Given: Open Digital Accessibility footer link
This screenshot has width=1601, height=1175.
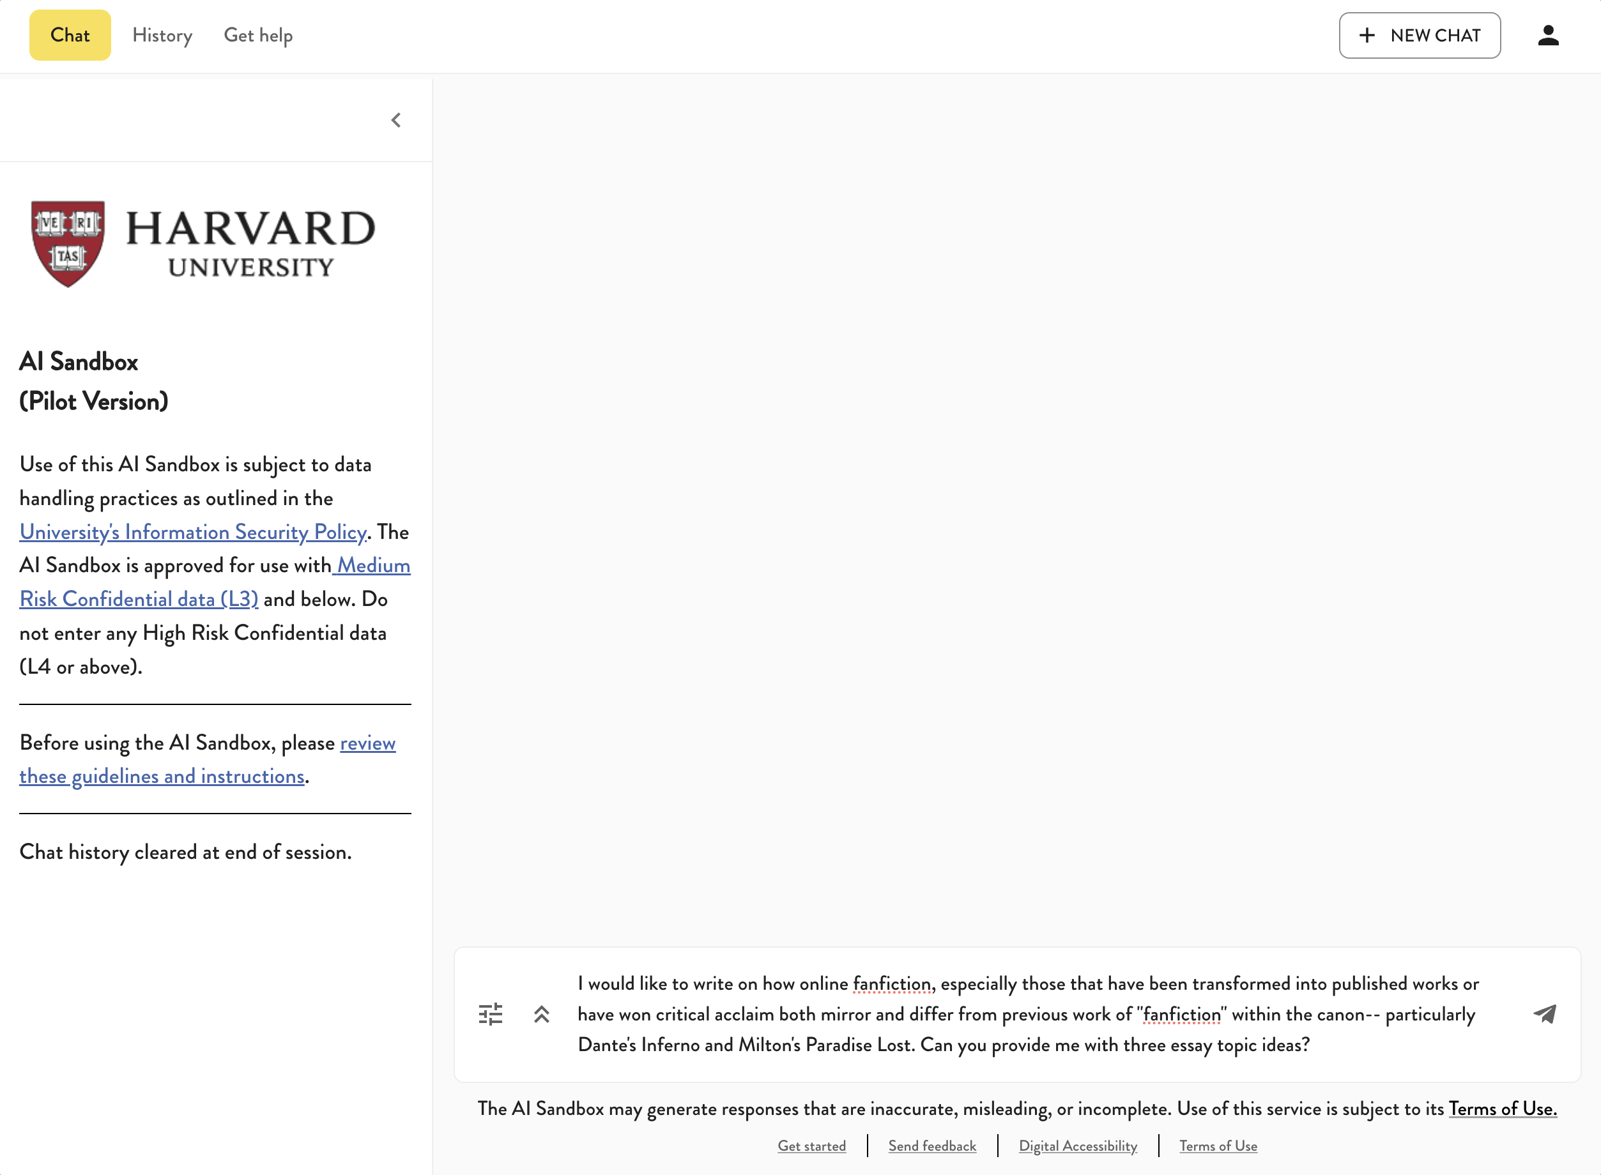Looking at the screenshot, I should coord(1077,1146).
